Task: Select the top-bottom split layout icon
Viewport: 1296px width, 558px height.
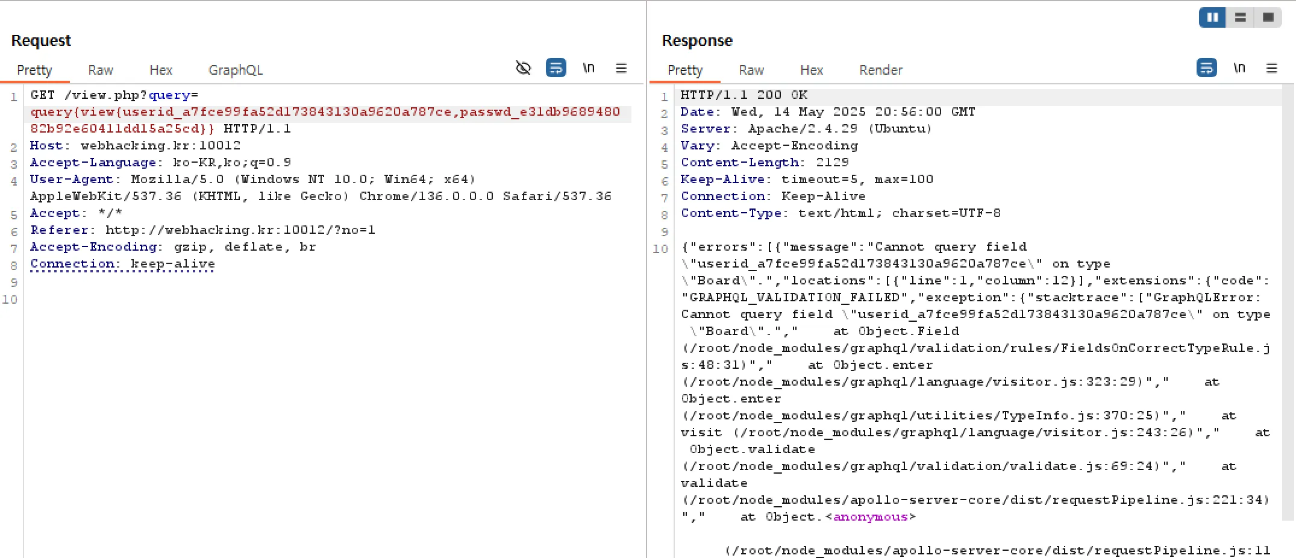Action: coord(1241,17)
